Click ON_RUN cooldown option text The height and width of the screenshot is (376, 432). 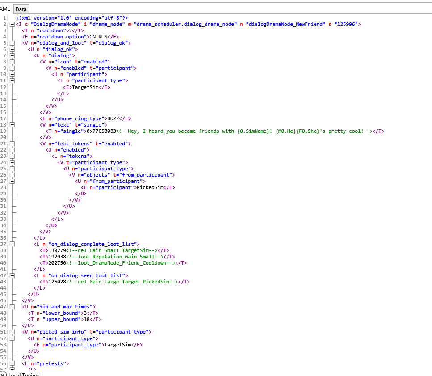[98, 37]
